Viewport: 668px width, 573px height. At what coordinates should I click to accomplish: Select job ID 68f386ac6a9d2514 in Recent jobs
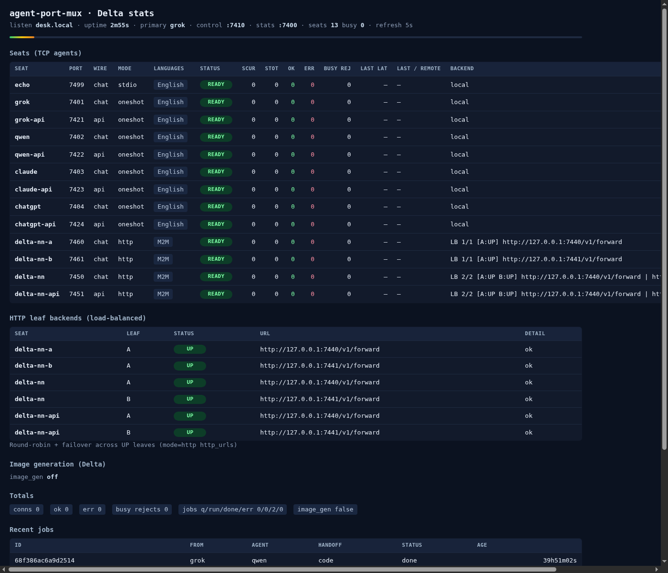44,560
